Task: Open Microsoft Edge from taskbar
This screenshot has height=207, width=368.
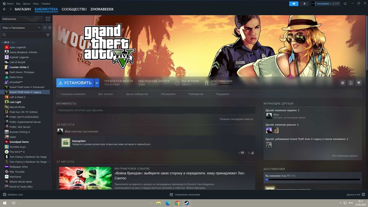Action: pyautogui.click(x=168, y=203)
